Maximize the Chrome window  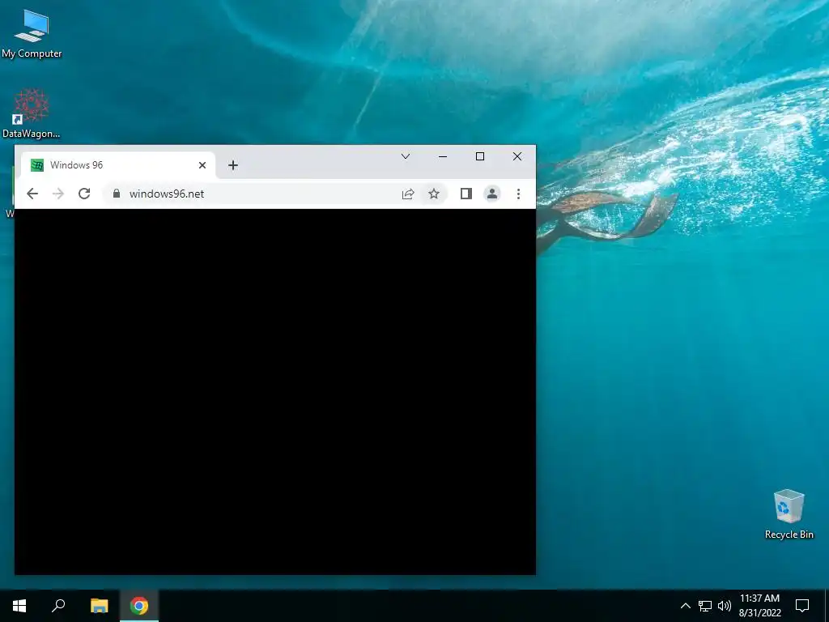click(x=480, y=156)
